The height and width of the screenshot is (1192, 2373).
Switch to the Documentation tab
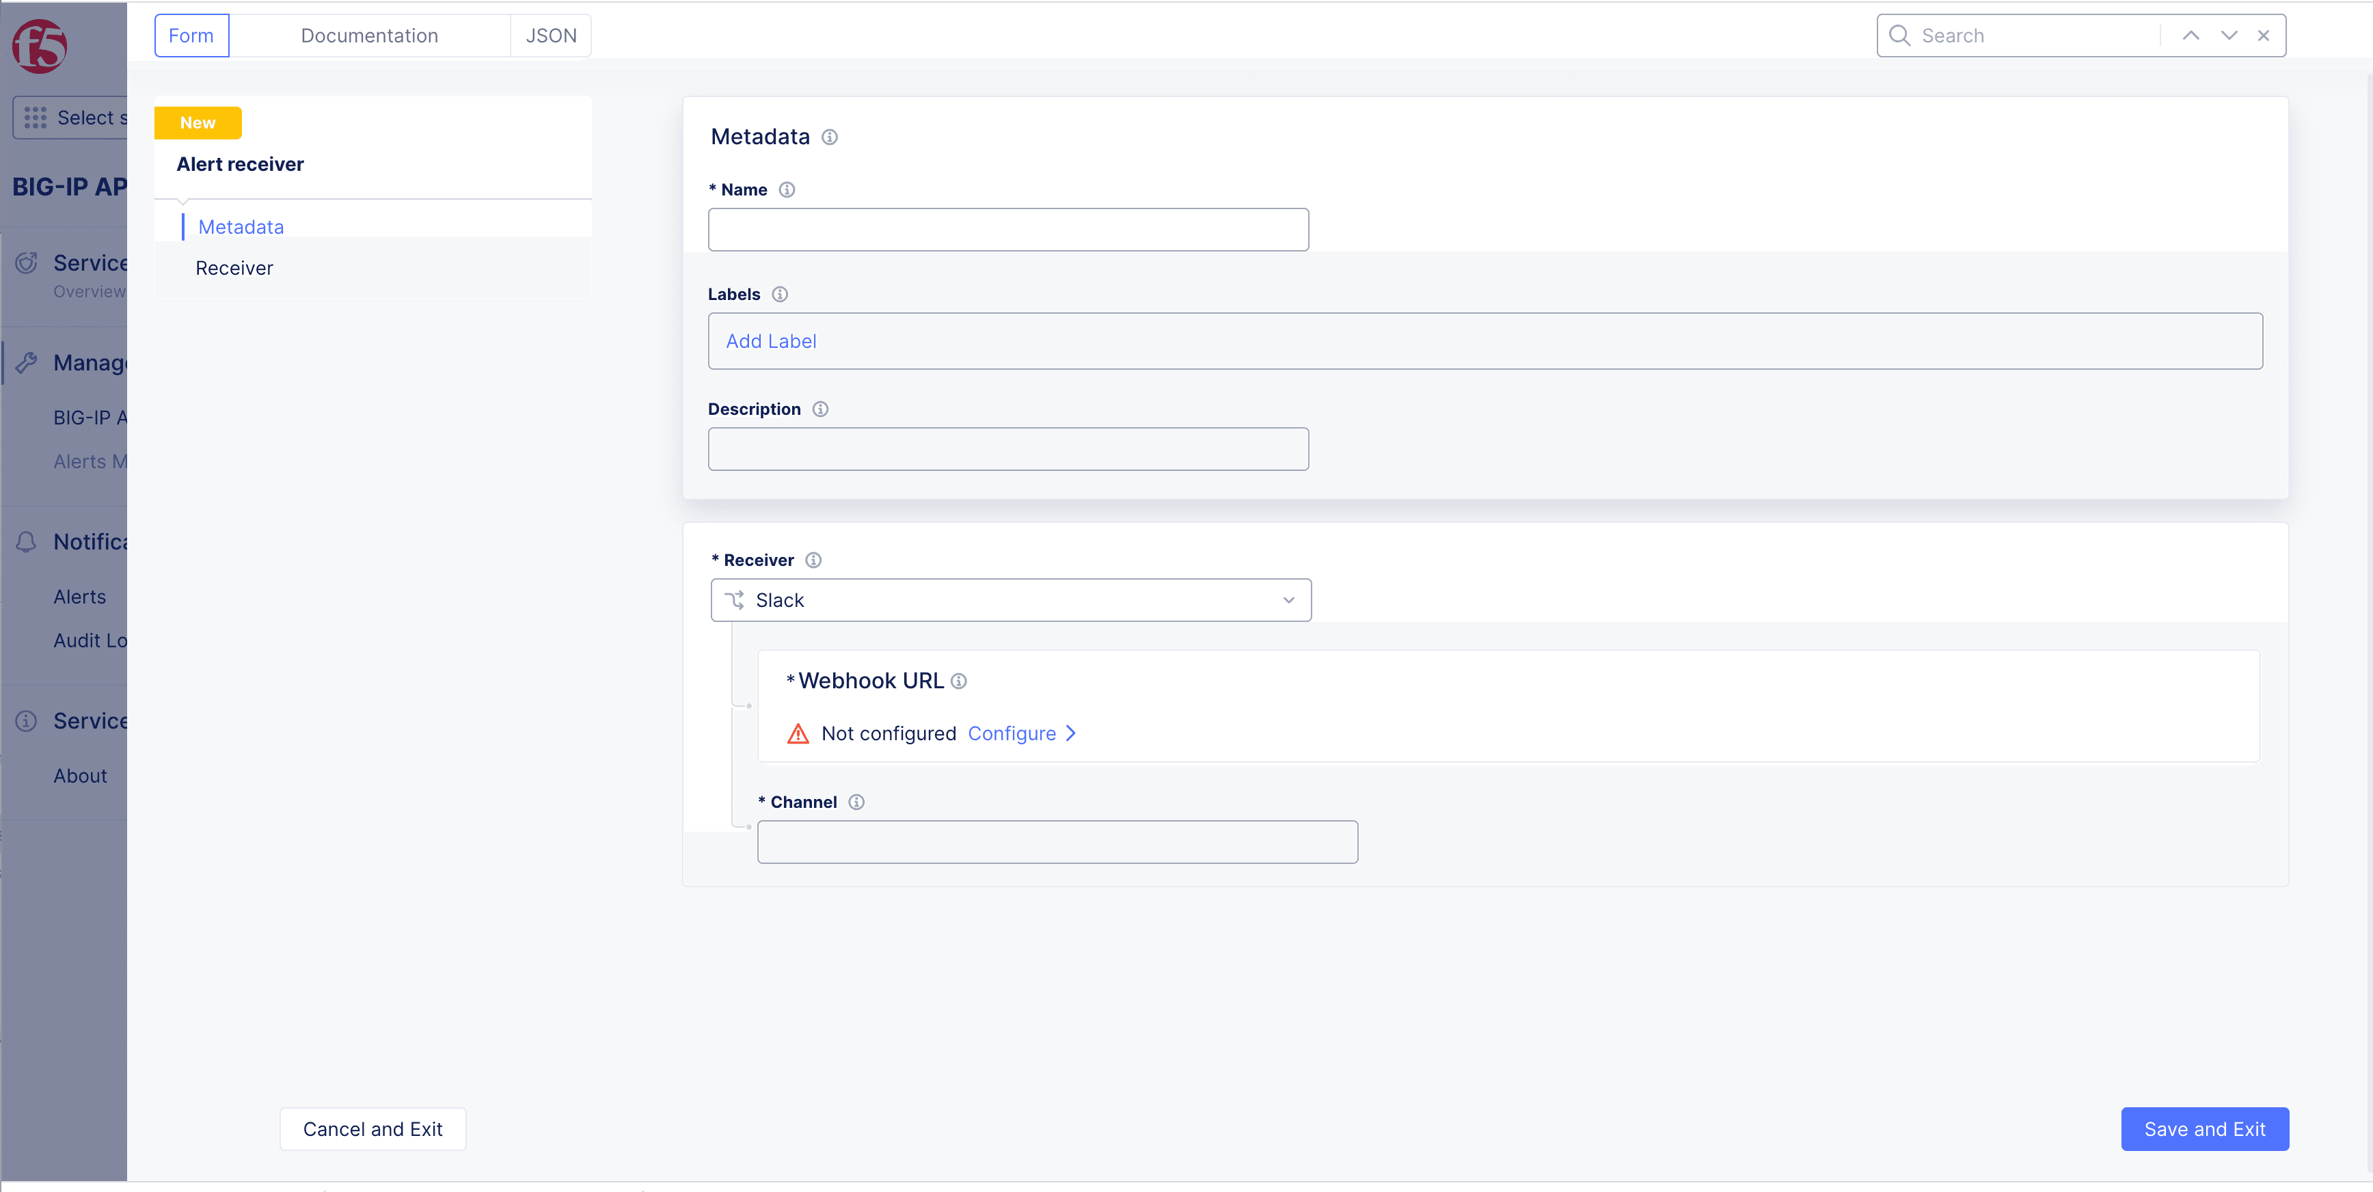(x=369, y=36)
